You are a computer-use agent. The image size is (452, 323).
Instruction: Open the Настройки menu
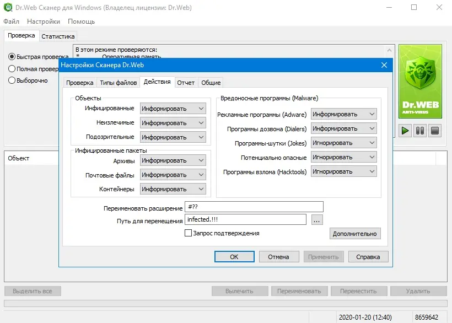pyautogui.click(x=44, y=21)
